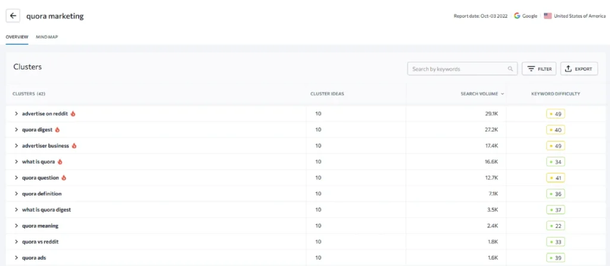Viewport: 610px width, 266px height.
Task: Click the 1.8K search volume value
Action: (x=493, y=242)
